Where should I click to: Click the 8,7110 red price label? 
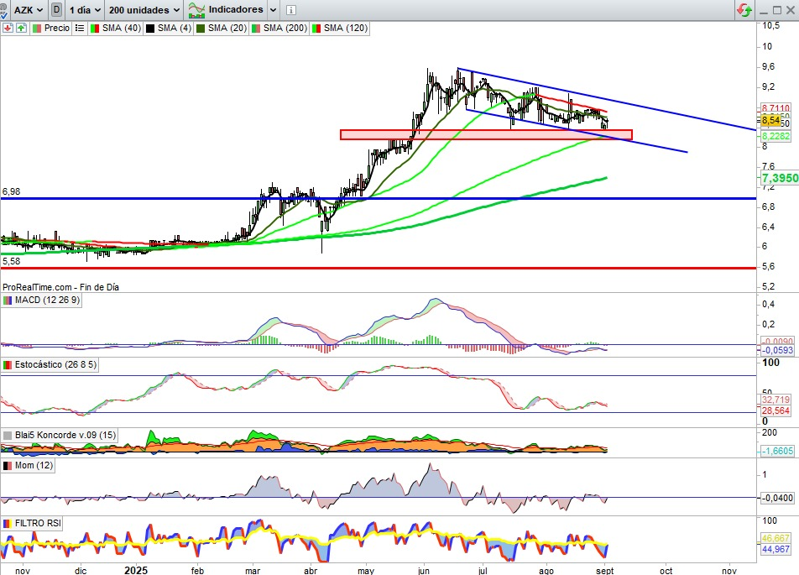coord(775,108)
